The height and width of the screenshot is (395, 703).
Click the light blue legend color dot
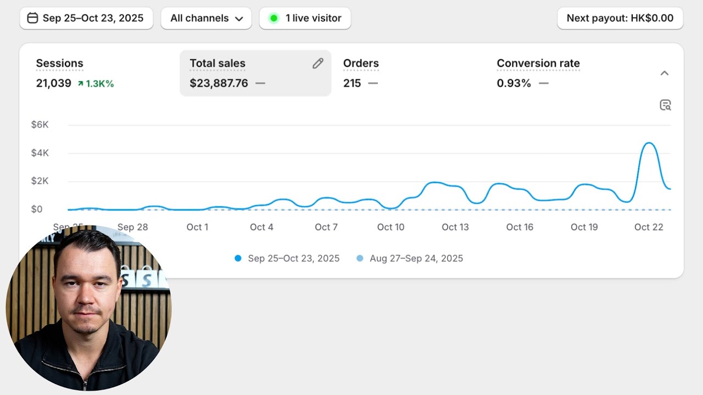(x=360, y=258)
